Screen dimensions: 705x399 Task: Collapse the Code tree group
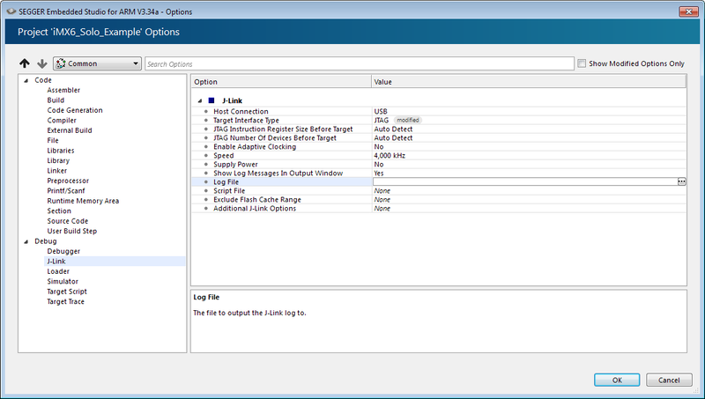tap(26, 80)
